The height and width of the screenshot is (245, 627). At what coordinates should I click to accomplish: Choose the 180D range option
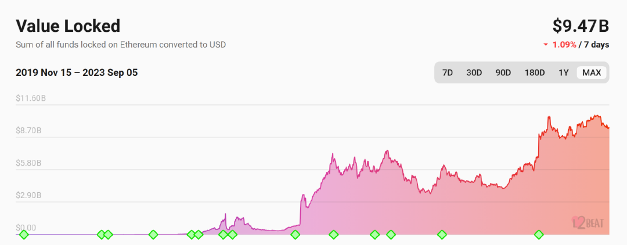[x=535, y=72]
